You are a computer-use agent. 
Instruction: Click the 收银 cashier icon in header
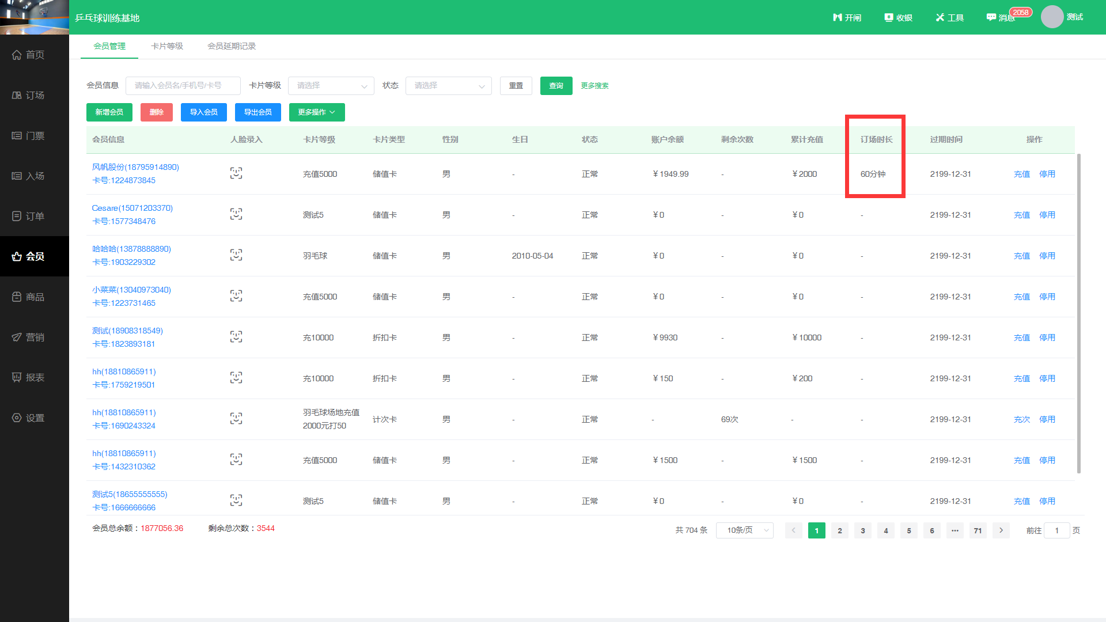click(889, 18)
